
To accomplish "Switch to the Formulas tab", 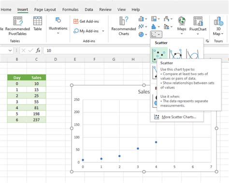I will coord(71,10).
